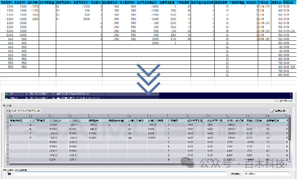Screen dimensions: 297x179
Task: Select the X1 cell in the top spreadsheet
Action: click(x=58, y=7)
